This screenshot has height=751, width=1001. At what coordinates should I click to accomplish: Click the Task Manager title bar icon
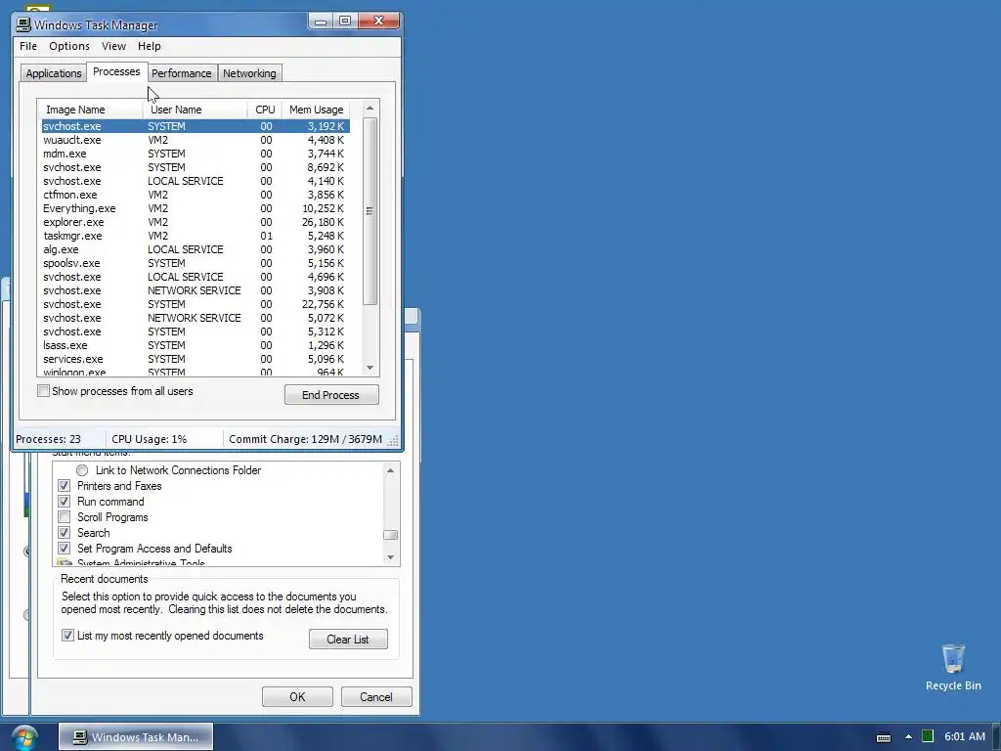coord(23,24)
